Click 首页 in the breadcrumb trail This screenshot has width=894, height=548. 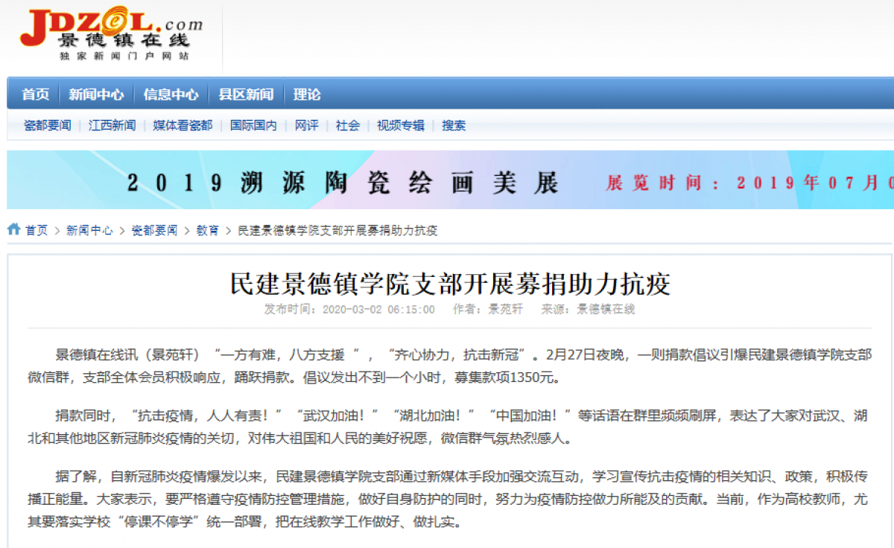point(37,231)
